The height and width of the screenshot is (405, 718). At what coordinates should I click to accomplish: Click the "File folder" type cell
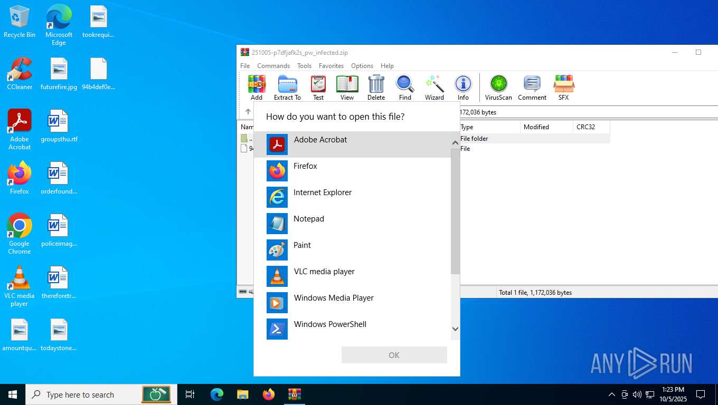474,139
